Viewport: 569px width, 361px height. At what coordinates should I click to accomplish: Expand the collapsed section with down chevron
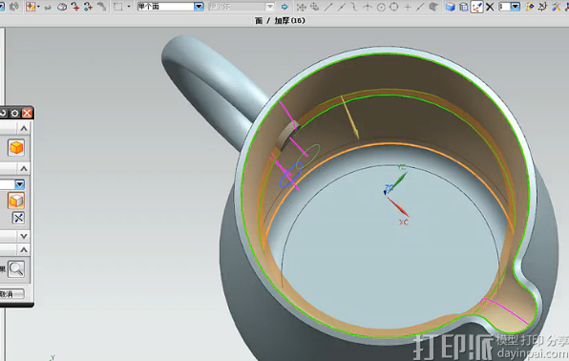click(24, 236)
